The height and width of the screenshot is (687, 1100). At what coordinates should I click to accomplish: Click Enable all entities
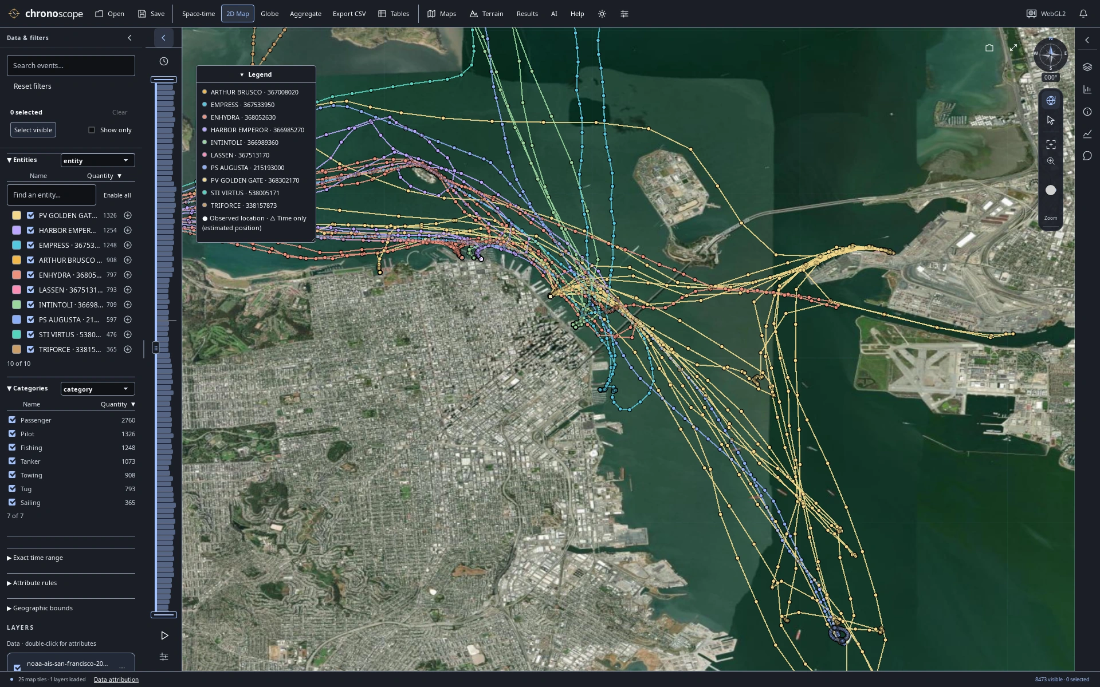pos(117,195)
